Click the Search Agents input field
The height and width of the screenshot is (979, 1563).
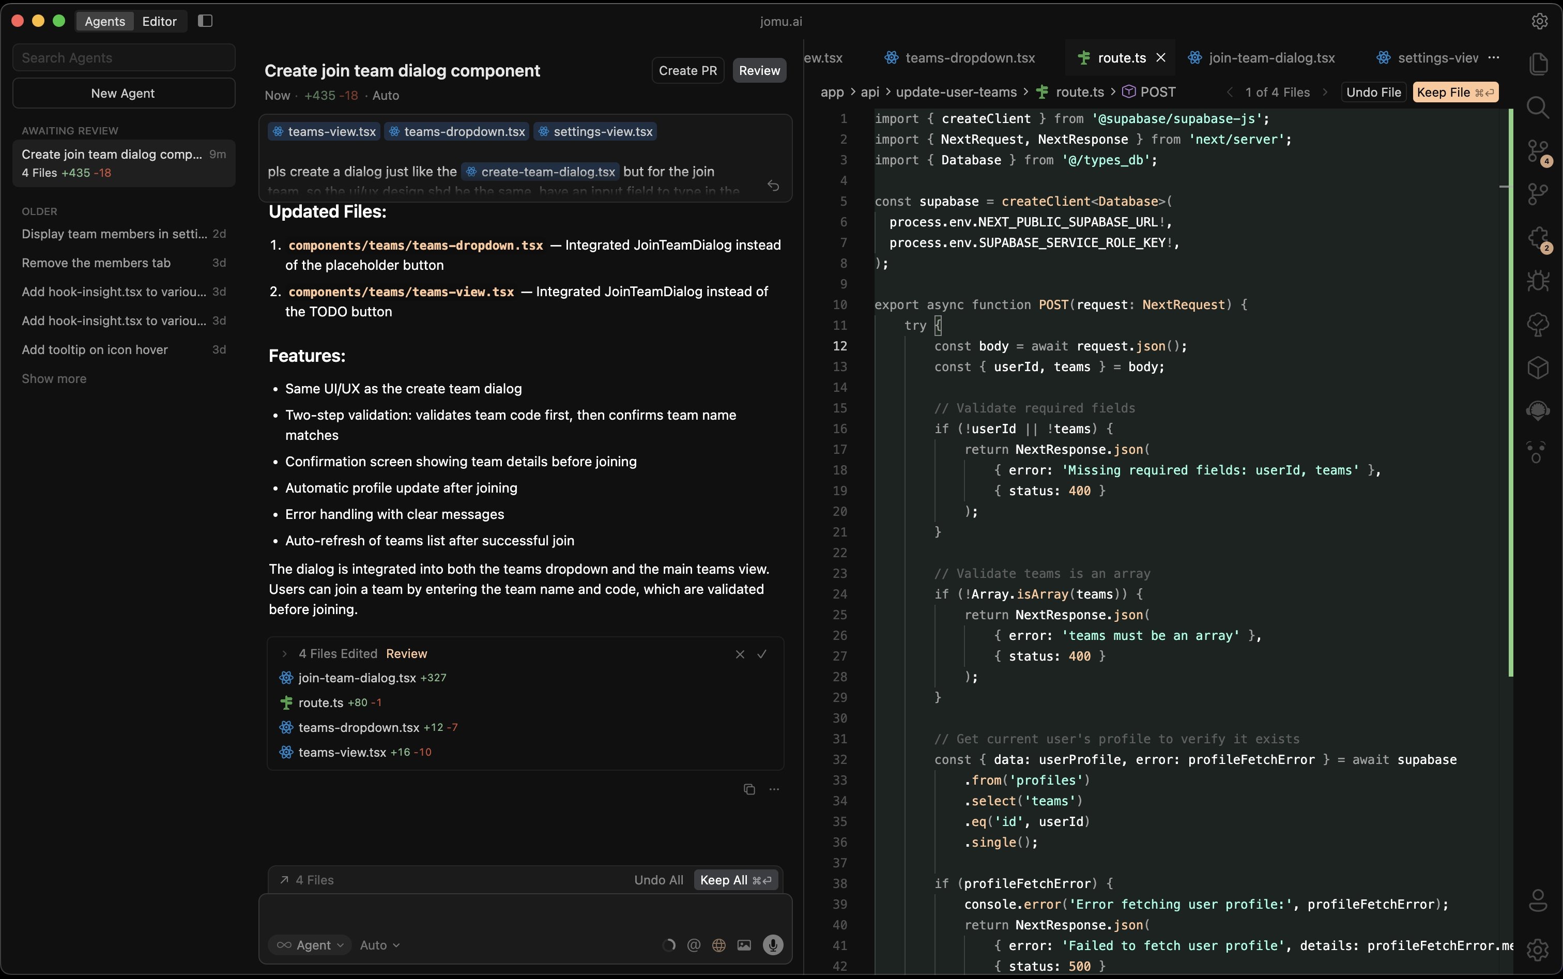124,57
